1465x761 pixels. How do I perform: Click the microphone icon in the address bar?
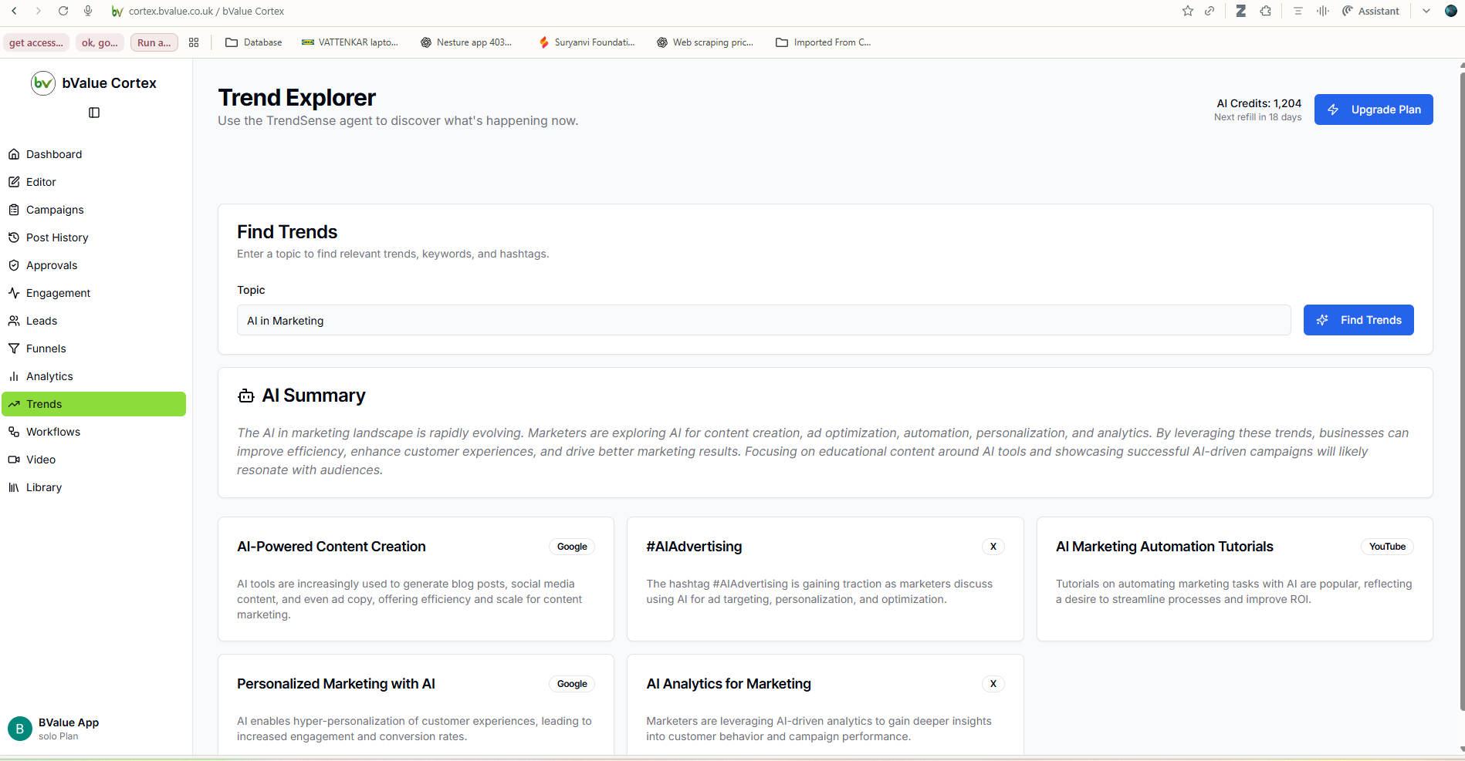(88, 11)
